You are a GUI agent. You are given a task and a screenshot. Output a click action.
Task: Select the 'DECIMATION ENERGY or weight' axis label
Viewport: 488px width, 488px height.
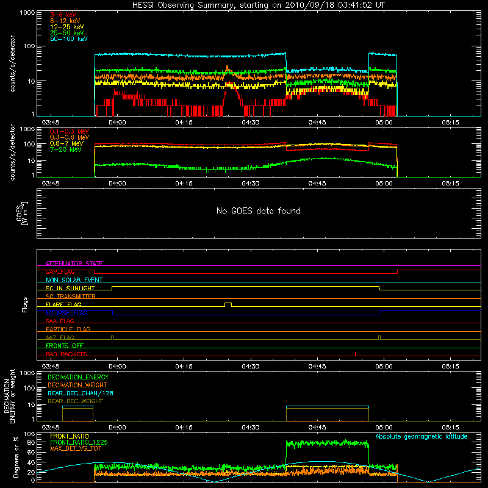[9, 396]
